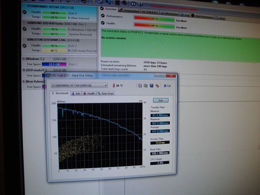This screenshot has height=195, width=260.
Task: Click the '2426 days, 23 hours' value
Action: pyautogui.click(x=155, y=63)
